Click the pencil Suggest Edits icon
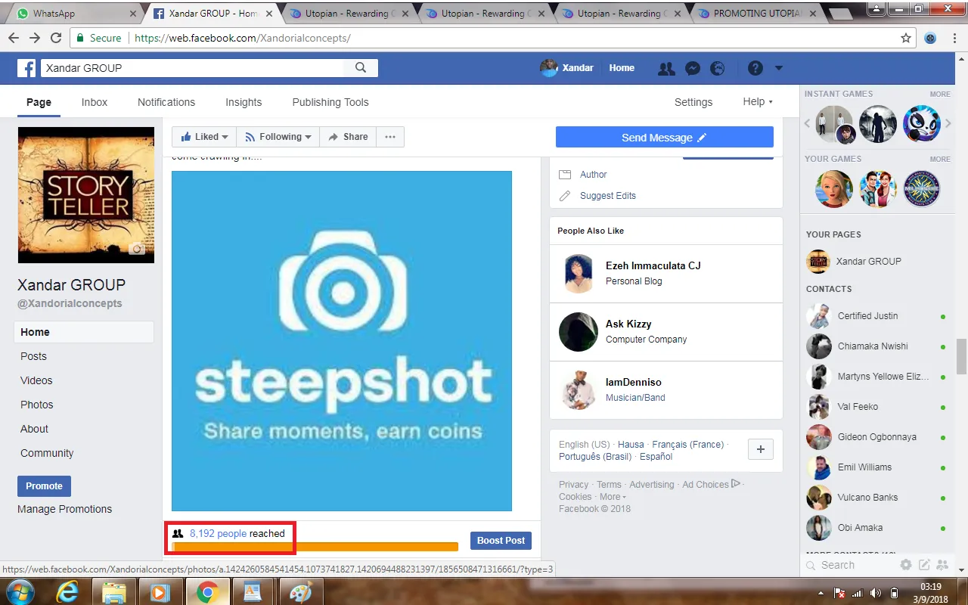 point(565,196)
